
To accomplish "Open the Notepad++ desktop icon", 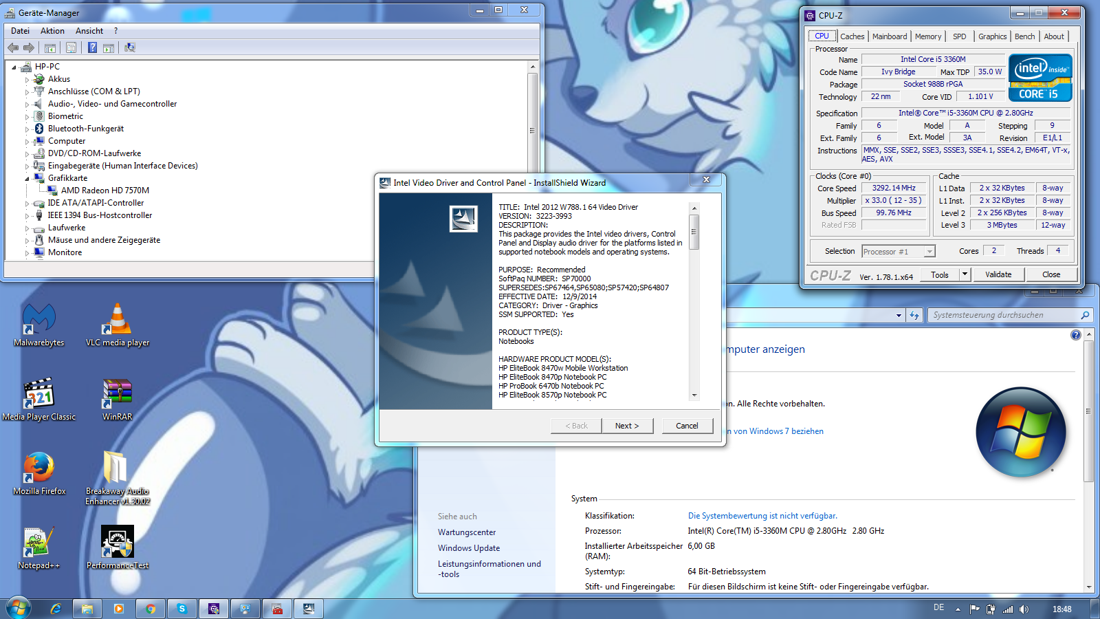I will [39, 547].
